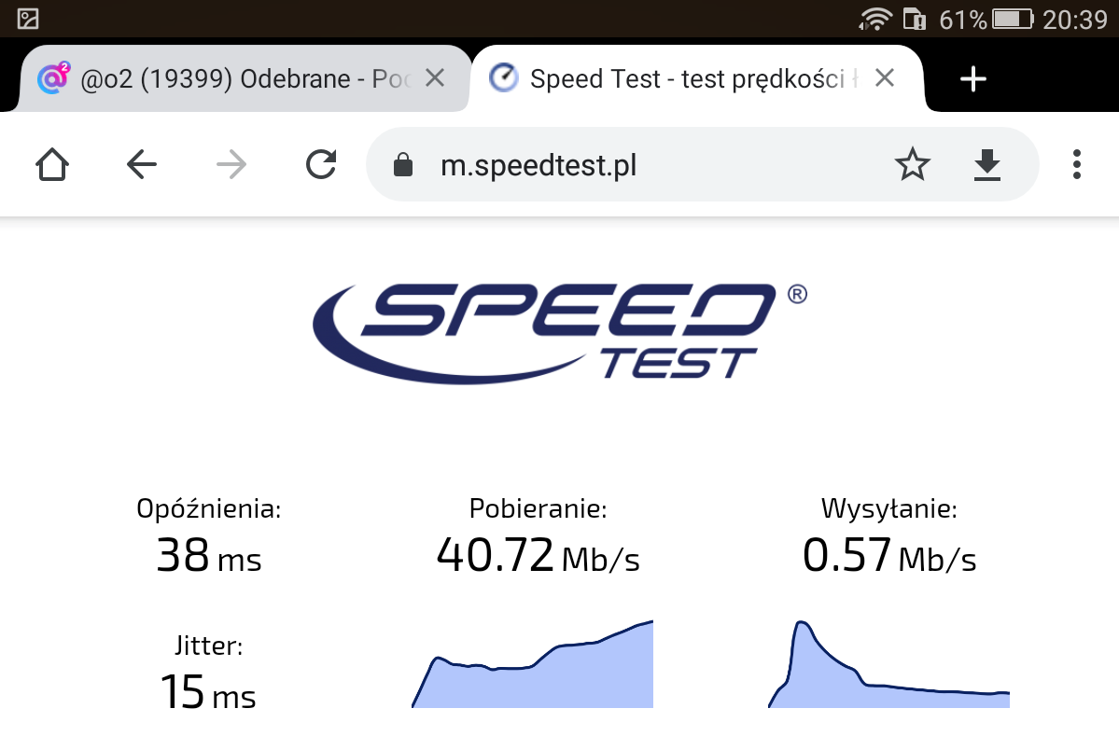Viewport: 1119px width, 750px height.
Task: Tap the Chrome home icon
Action: (x=52, y=165)
